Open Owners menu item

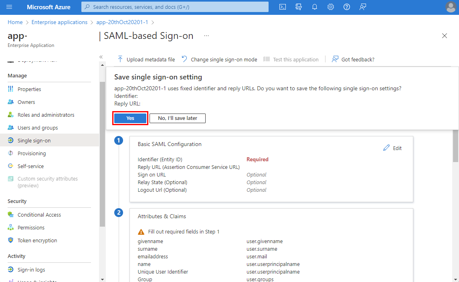point(26,102)
